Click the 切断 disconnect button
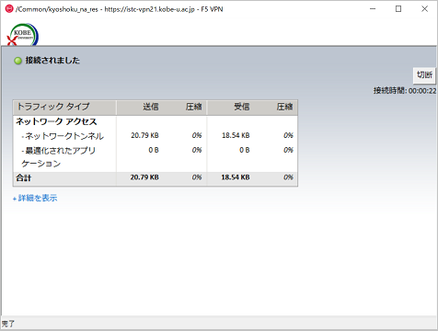The height and width of the screenshot is (331, 438). 424,75
